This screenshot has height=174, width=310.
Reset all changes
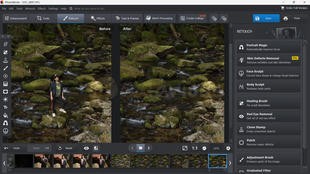(65, 148)
